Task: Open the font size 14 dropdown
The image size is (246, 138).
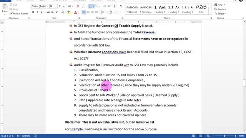Action: tap(56, 6)
